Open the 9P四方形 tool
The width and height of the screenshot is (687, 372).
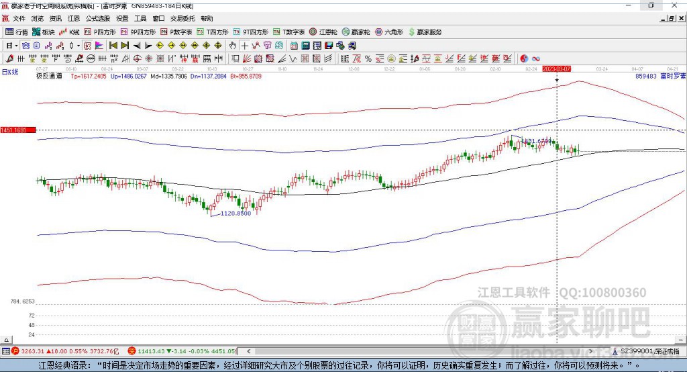pos(138,32)
